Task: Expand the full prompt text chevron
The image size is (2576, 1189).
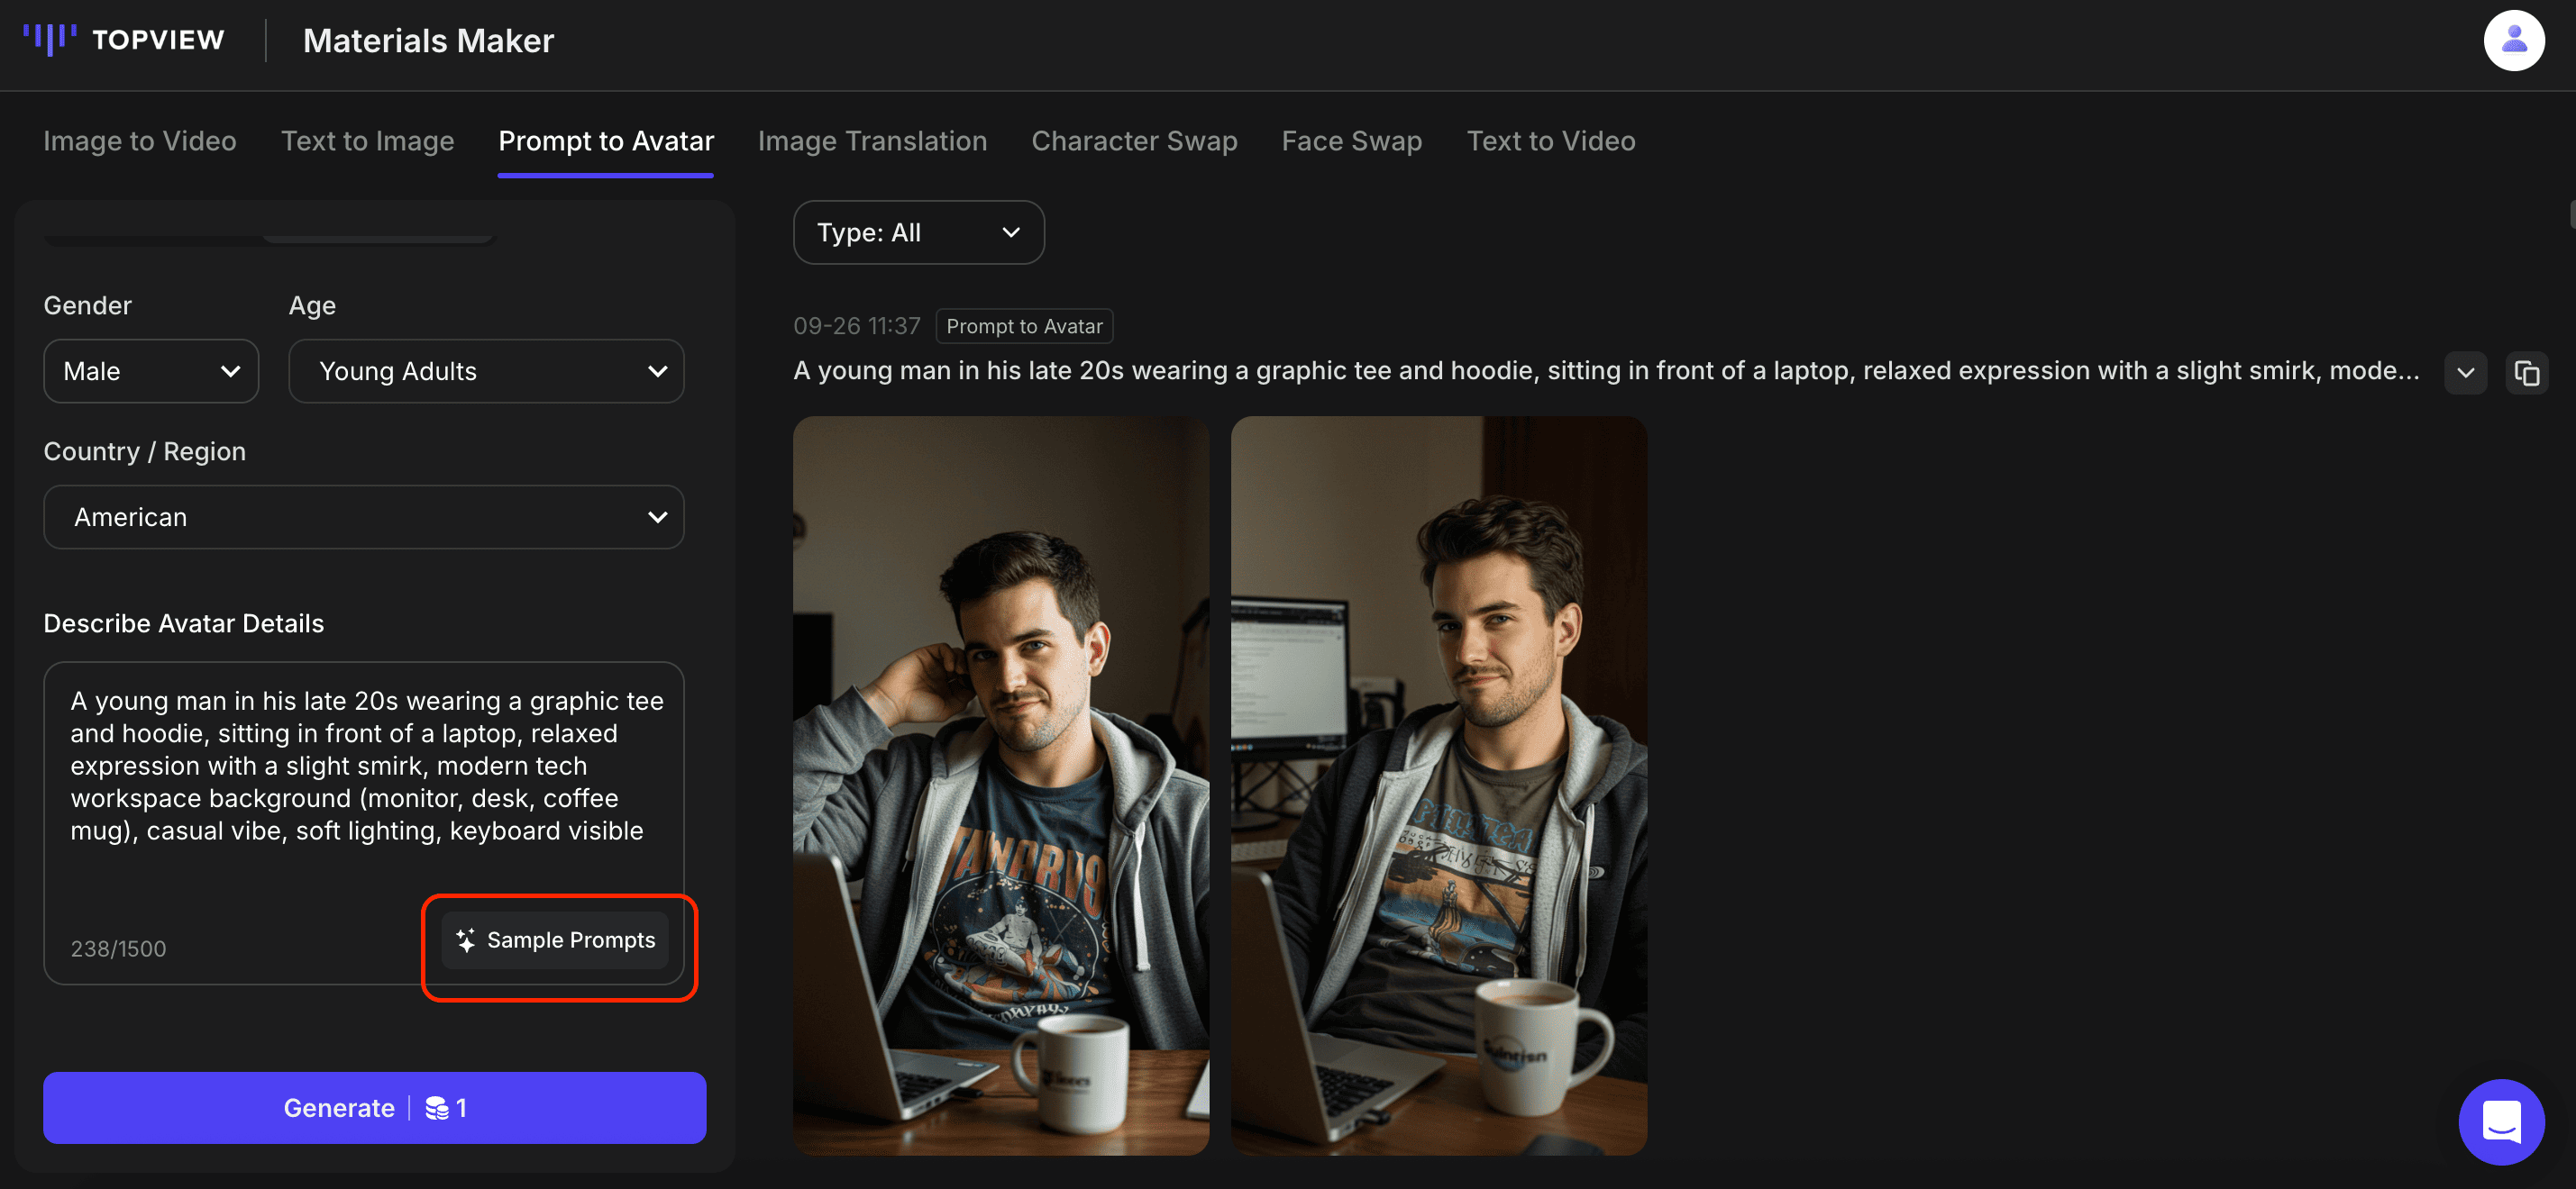Action: pyautogui.click(x=2465, y=373)
